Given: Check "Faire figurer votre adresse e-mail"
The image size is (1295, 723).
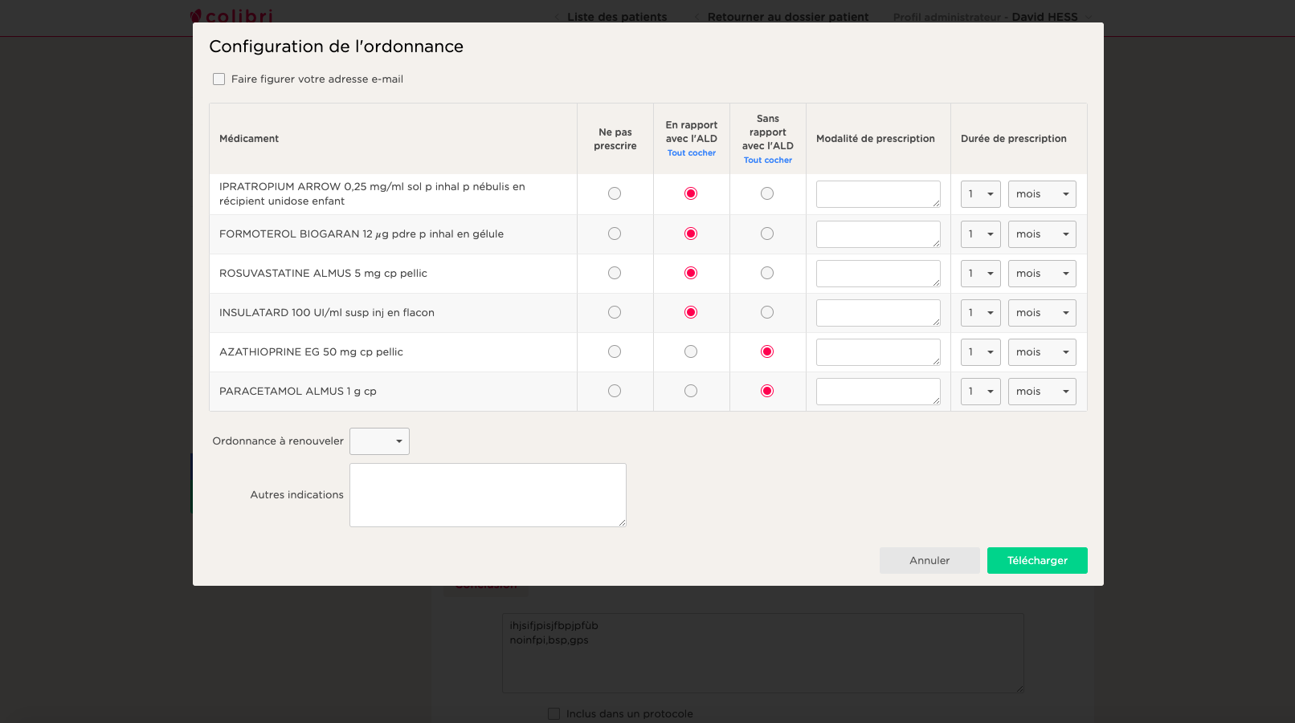Looking at the screenshot, I should [219, 79].
